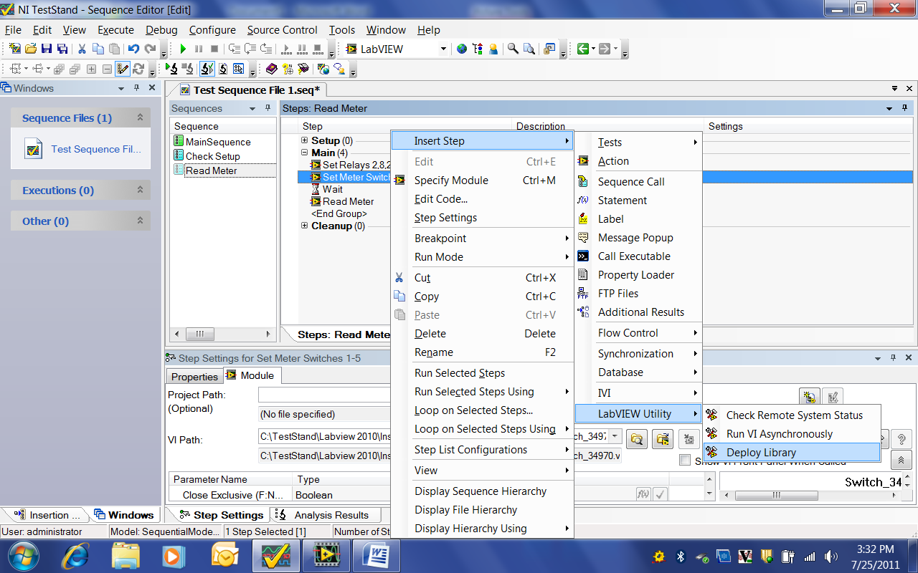Click the Save All toolbar icon

(x=62, y=49)
